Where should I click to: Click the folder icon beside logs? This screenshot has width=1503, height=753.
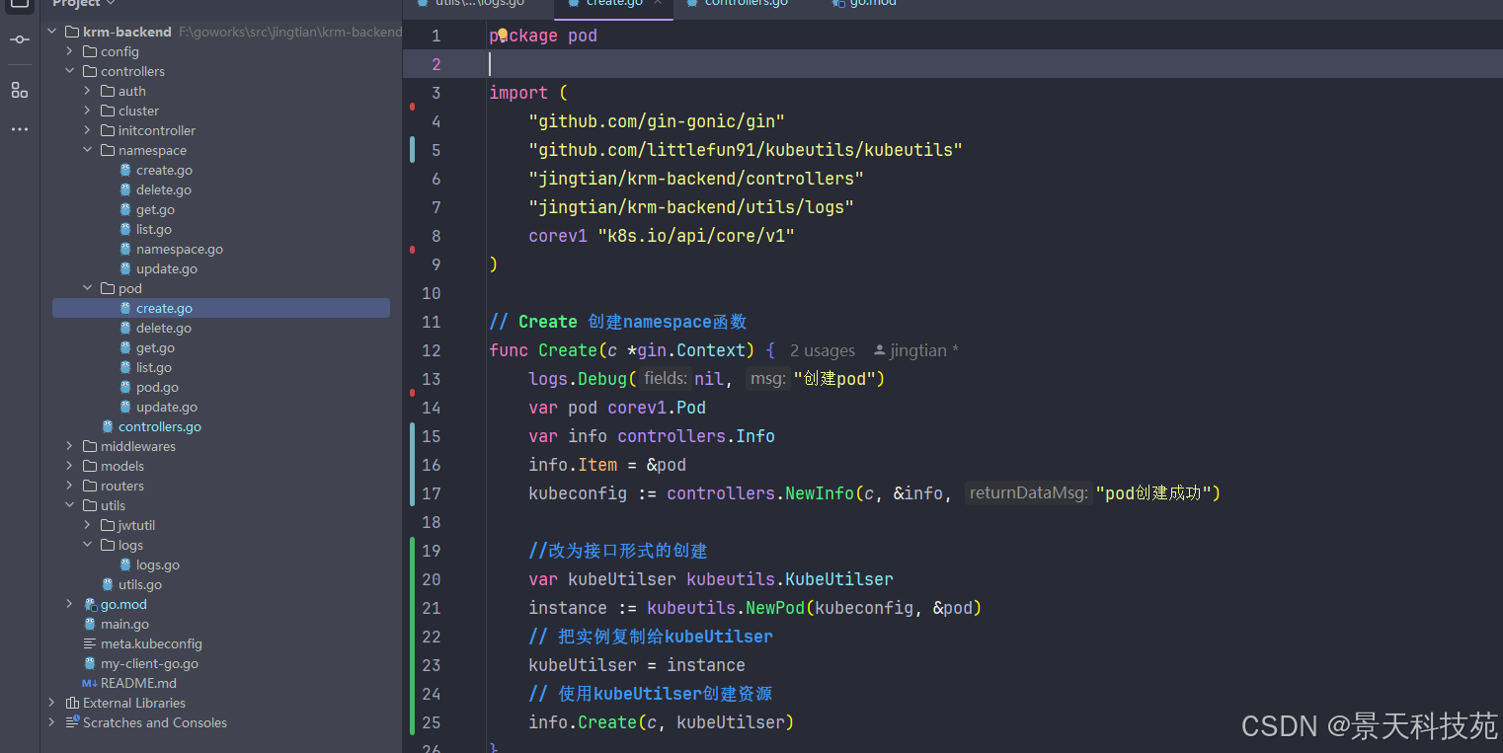tap(108, 545)
